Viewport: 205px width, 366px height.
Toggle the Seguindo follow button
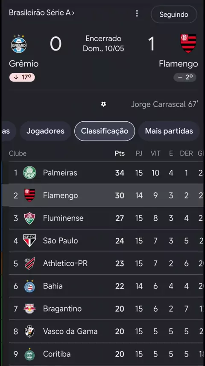coord(174,15)
